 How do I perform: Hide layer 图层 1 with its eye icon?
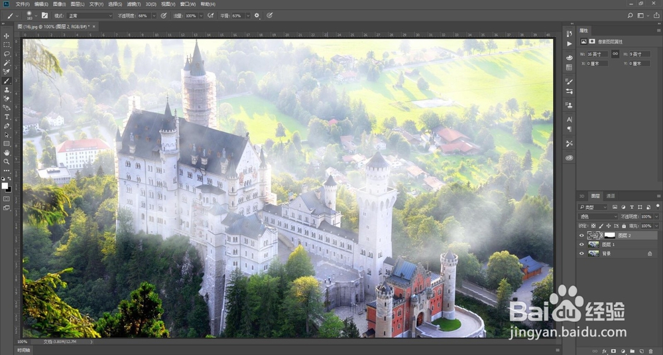(x=581, y=245)
